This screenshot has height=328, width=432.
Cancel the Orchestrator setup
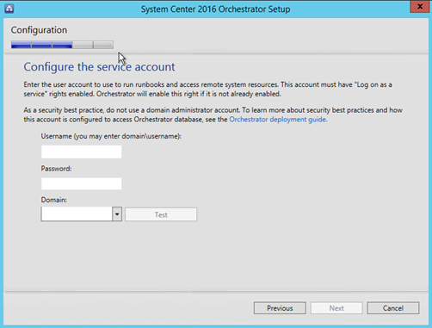click(393, 308)
